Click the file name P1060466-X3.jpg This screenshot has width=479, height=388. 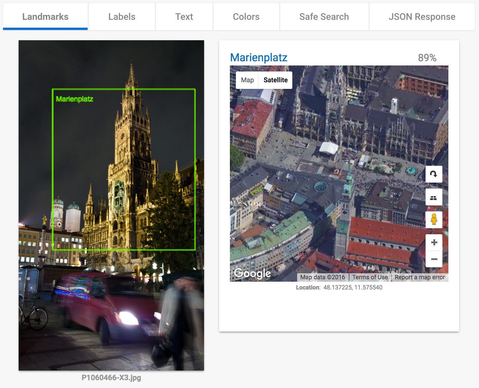click(111, 377)
